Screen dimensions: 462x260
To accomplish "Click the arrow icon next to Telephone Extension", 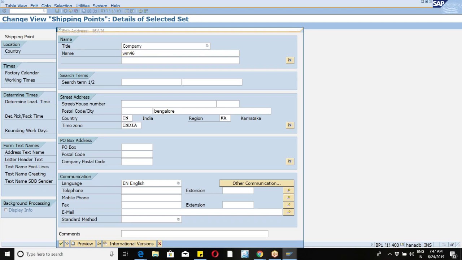I will pyautogui.click(x=289, y=190).
